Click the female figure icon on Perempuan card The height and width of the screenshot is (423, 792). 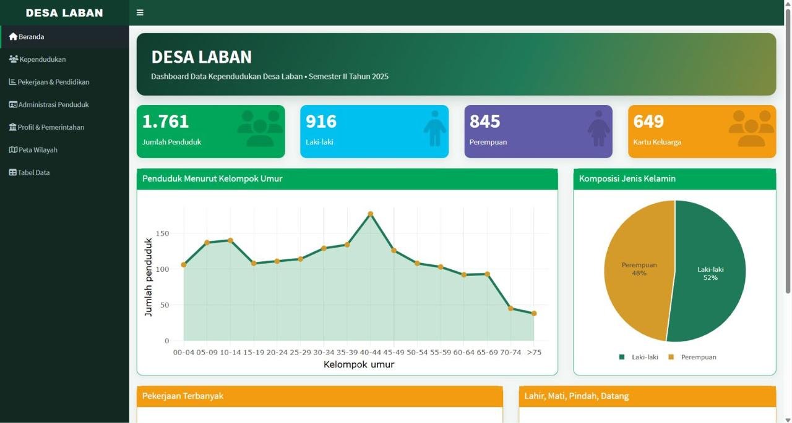pyautogui.click(x=598, y=128)
